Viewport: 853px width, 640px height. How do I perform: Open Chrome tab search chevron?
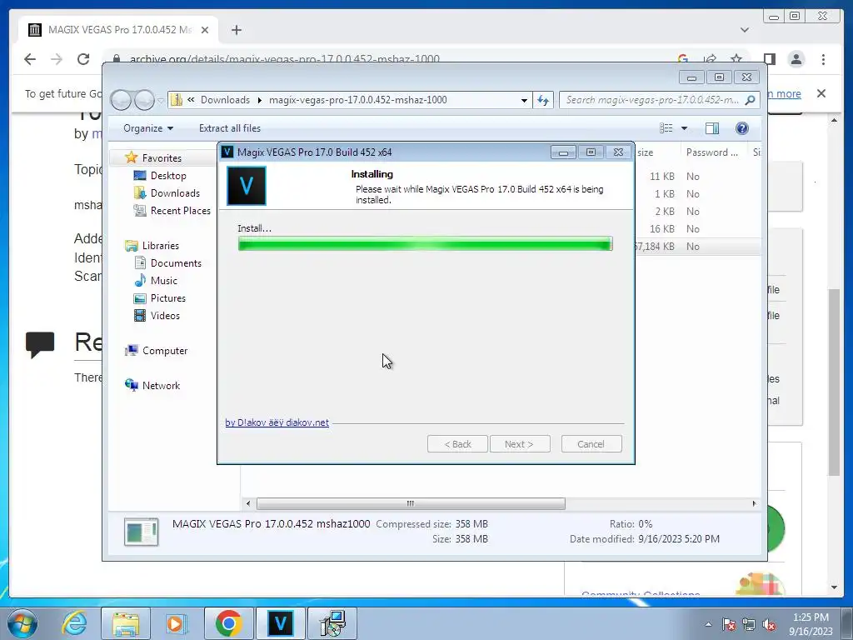point(745,30)
